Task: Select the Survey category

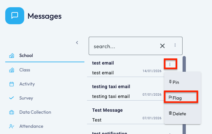Action: (26, 98)
